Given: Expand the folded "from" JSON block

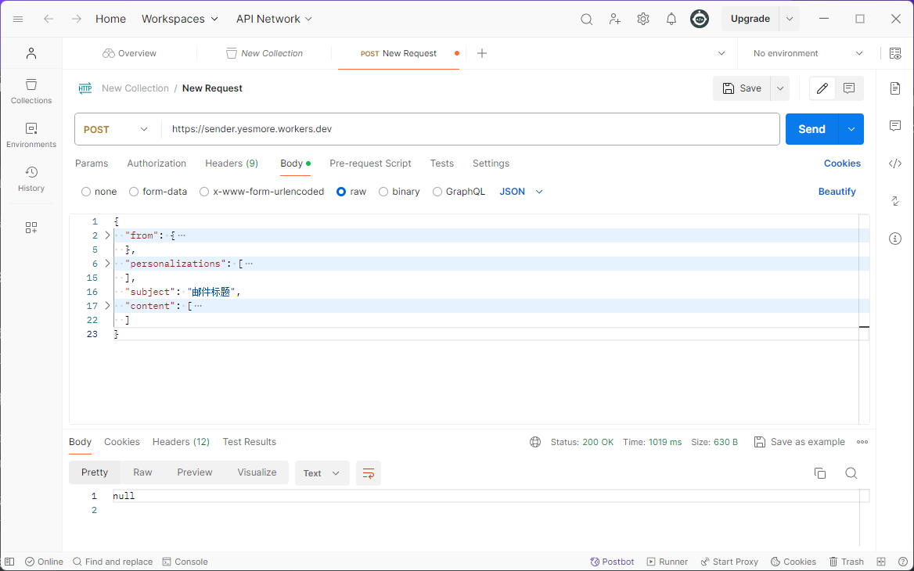Looking at the screenshot, I should [x=107, y=235].
